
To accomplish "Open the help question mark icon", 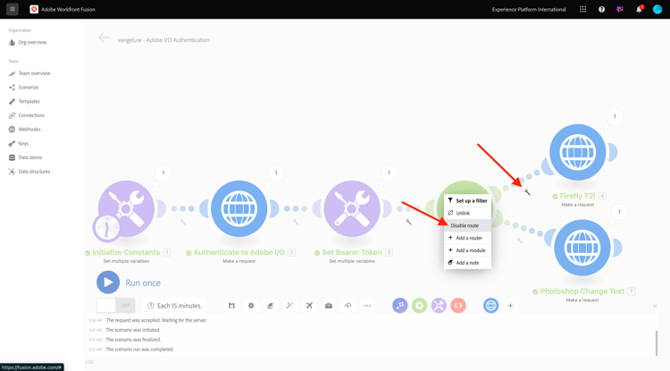I will point(601,10).
